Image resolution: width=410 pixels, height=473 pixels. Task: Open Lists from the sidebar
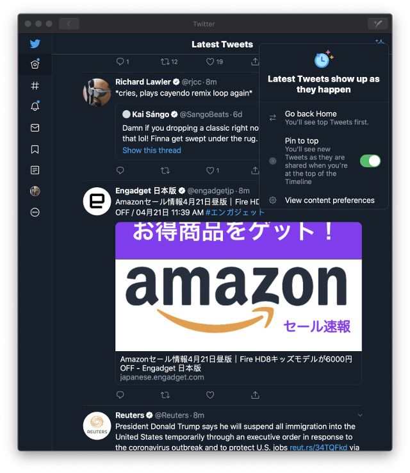tap(35, 170)
